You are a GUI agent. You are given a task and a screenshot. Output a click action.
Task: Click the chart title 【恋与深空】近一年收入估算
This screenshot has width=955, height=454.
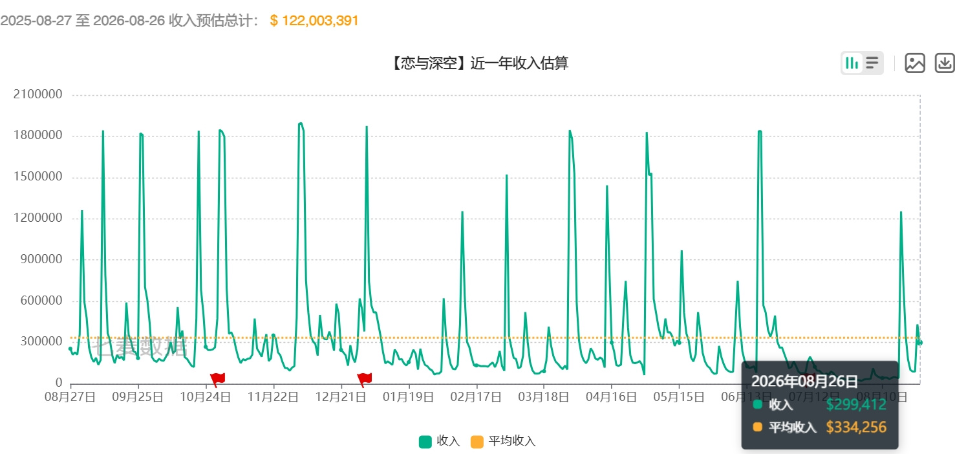point(477,63)
